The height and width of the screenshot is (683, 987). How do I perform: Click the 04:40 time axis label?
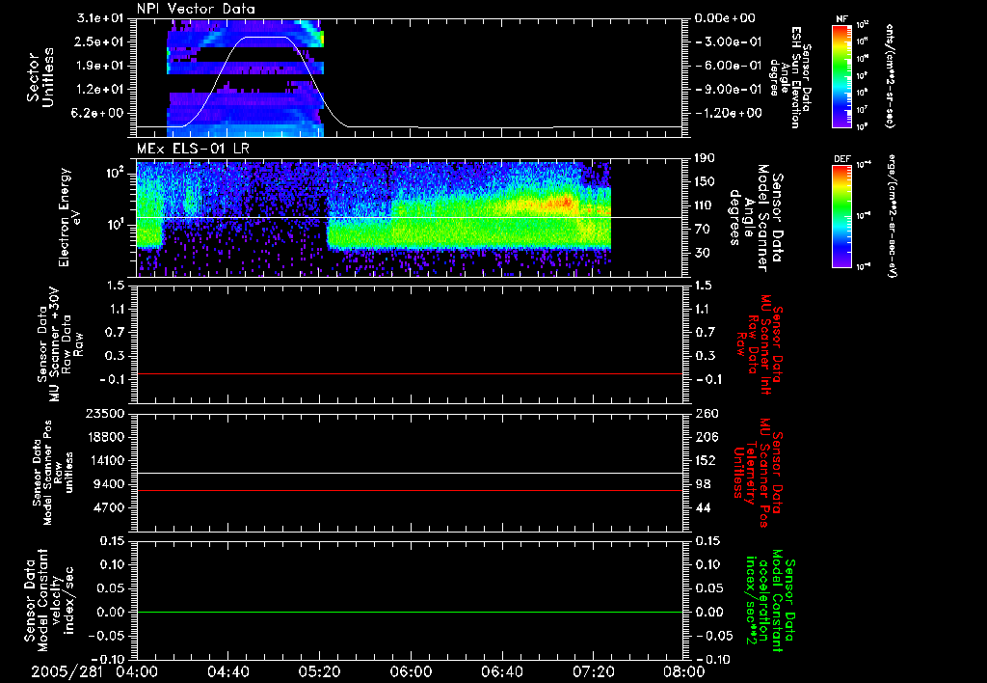click(227, 671)
